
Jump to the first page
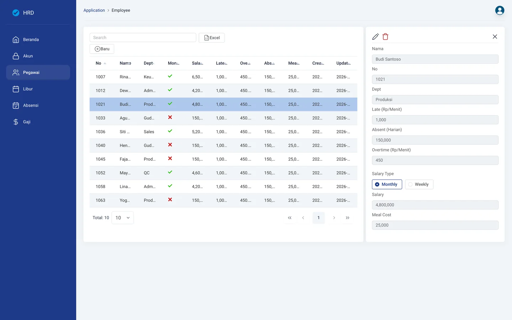click(x=290, y=218)
